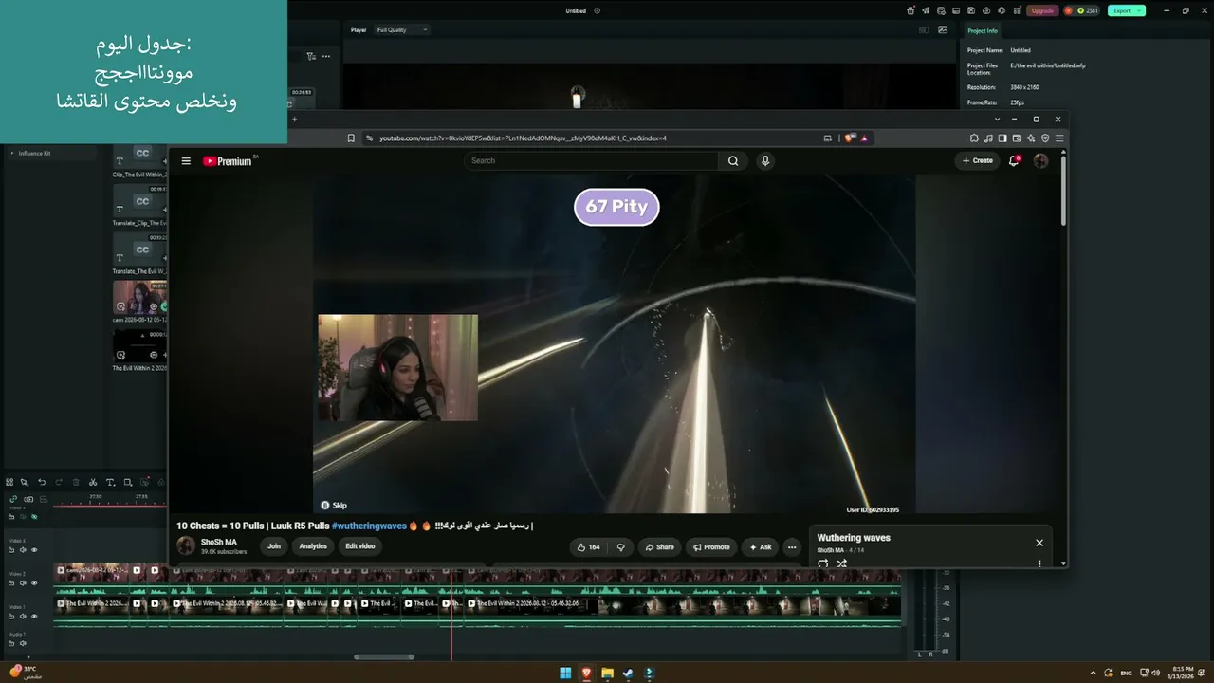
Task: Bookmark the page in browser address bar
Action: click(351, 138)
